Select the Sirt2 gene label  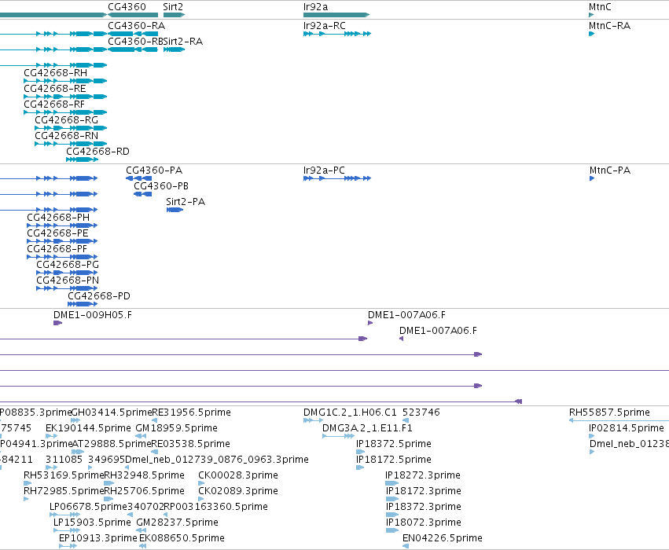click(x=173, y=7)
